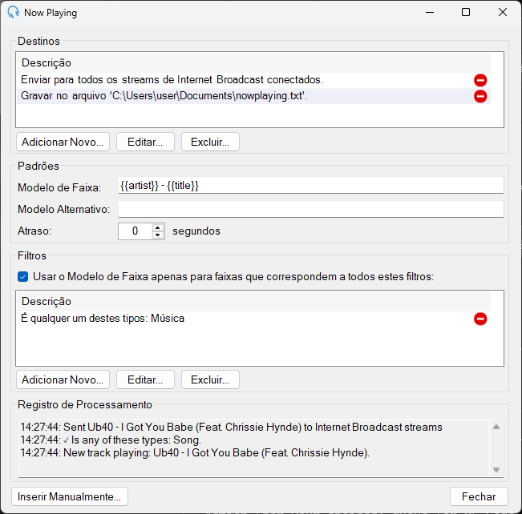Toggle the Usar o Modelo de Faixa checkbox
Image resolution: width=522 pixels, height=514 pixels.
[23, 277]
